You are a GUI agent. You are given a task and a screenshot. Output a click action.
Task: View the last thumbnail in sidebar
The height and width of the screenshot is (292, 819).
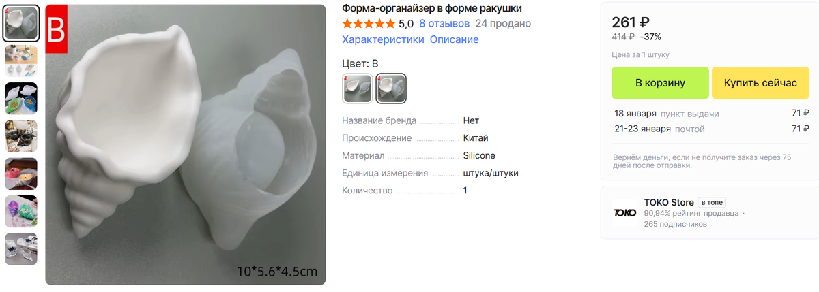click(x=21, y=249)
